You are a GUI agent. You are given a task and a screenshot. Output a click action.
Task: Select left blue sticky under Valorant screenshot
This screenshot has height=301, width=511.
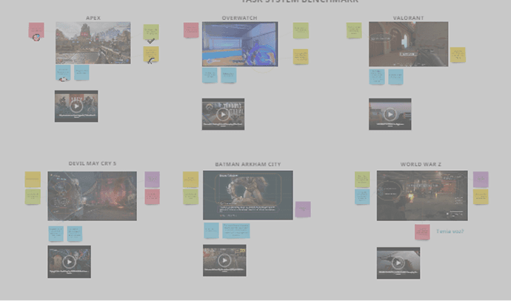tap(377, 77)
